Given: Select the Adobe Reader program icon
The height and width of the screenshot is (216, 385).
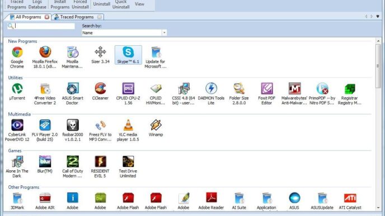Looking at the screenshot, I should coord(211,198).
